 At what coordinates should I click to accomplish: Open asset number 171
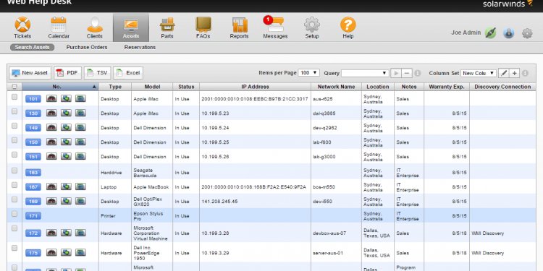pyautogui.click(x=33, y=216)
